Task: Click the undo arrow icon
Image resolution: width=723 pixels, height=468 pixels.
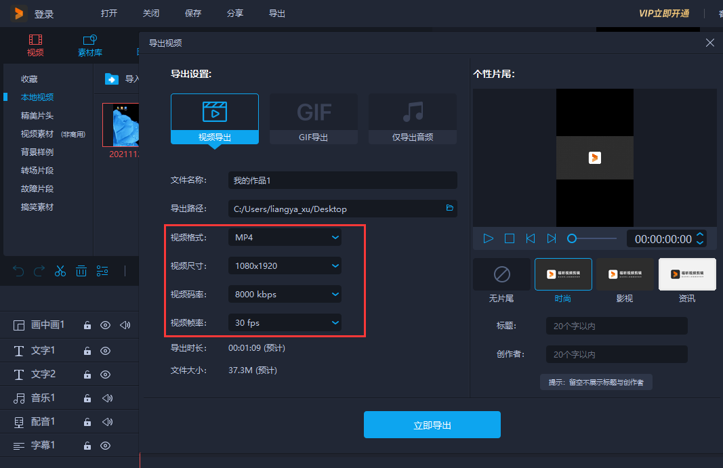Action: click(x=18, y=270)
